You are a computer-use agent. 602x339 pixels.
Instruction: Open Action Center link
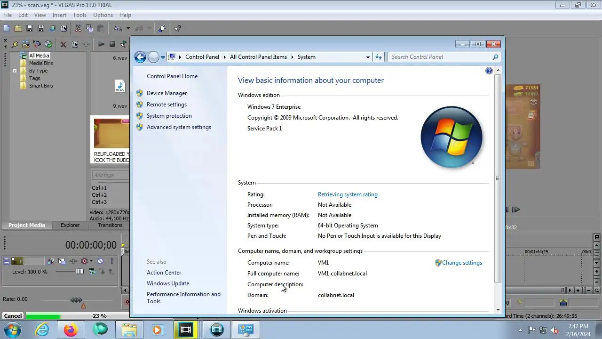point(164,273)
